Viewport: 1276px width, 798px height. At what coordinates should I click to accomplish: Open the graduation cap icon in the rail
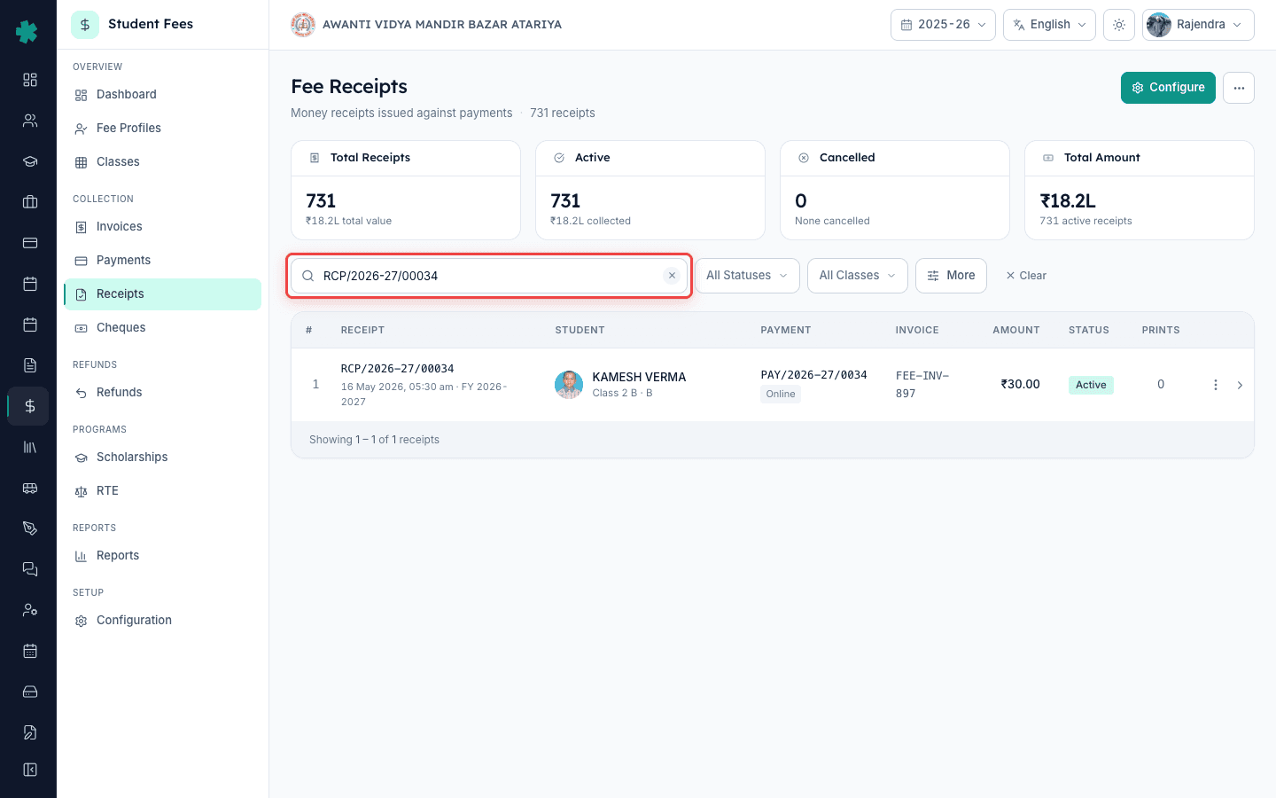coord(30,161)
